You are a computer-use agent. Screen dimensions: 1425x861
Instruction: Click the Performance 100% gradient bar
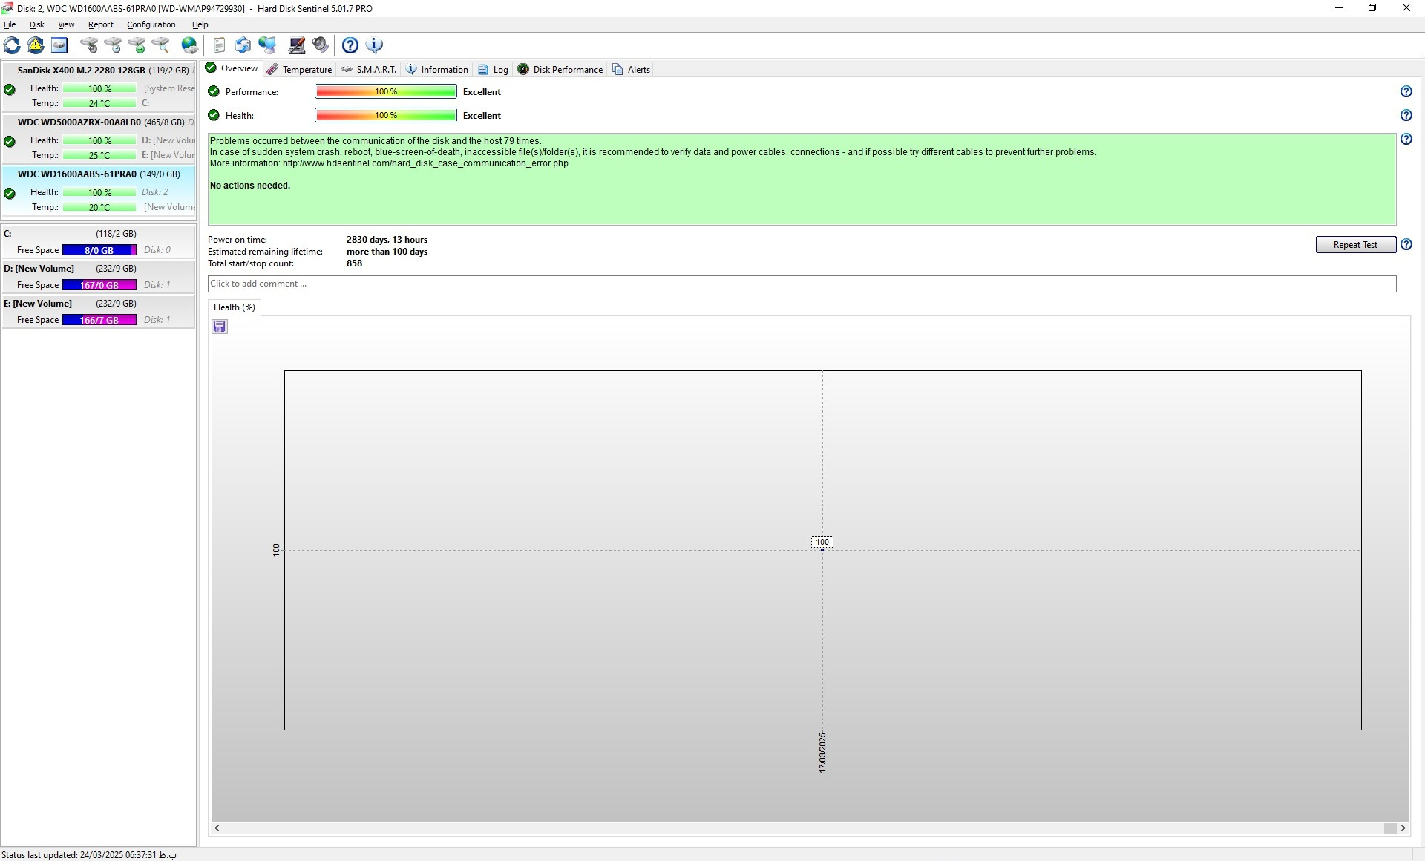386,91
